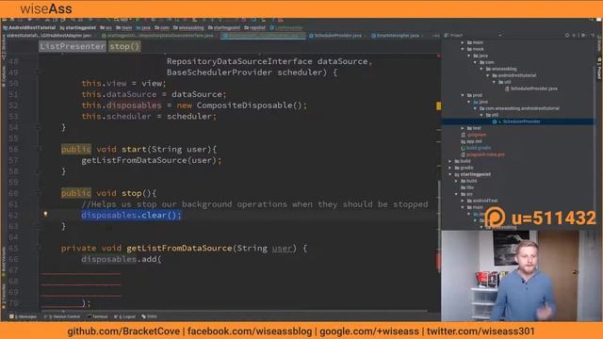Click the highlighted disposables.clear(); code
This screenshot has width=603, height=339.
pyautogui.click(x=131, y=216)
